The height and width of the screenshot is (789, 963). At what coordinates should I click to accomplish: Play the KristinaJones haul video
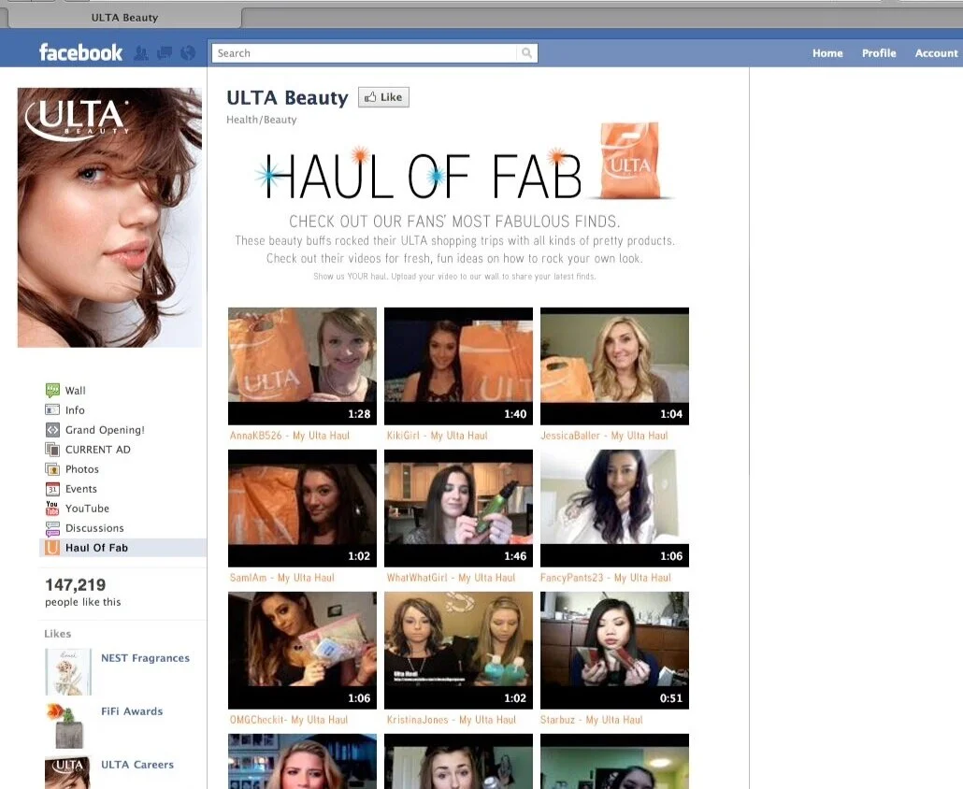point(458,651)
